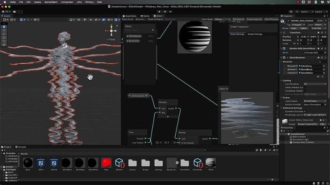Select the Scale tool in Scene toolbar
The width and height of the screenshot is (330, 185).
4,37
